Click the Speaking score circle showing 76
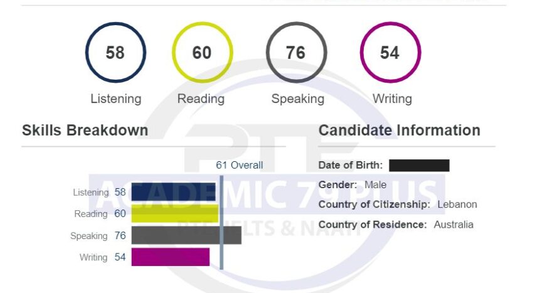542x293 pixels. point(296,53)
